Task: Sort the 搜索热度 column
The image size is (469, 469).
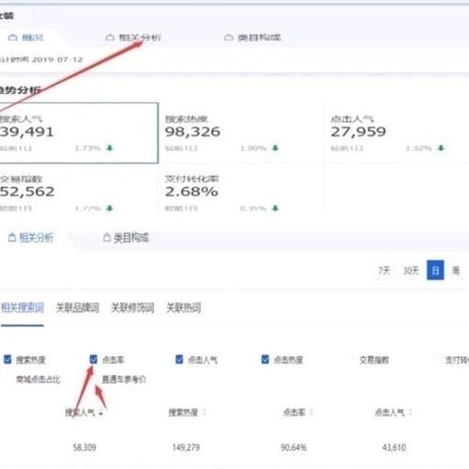Action: [204, 413]
